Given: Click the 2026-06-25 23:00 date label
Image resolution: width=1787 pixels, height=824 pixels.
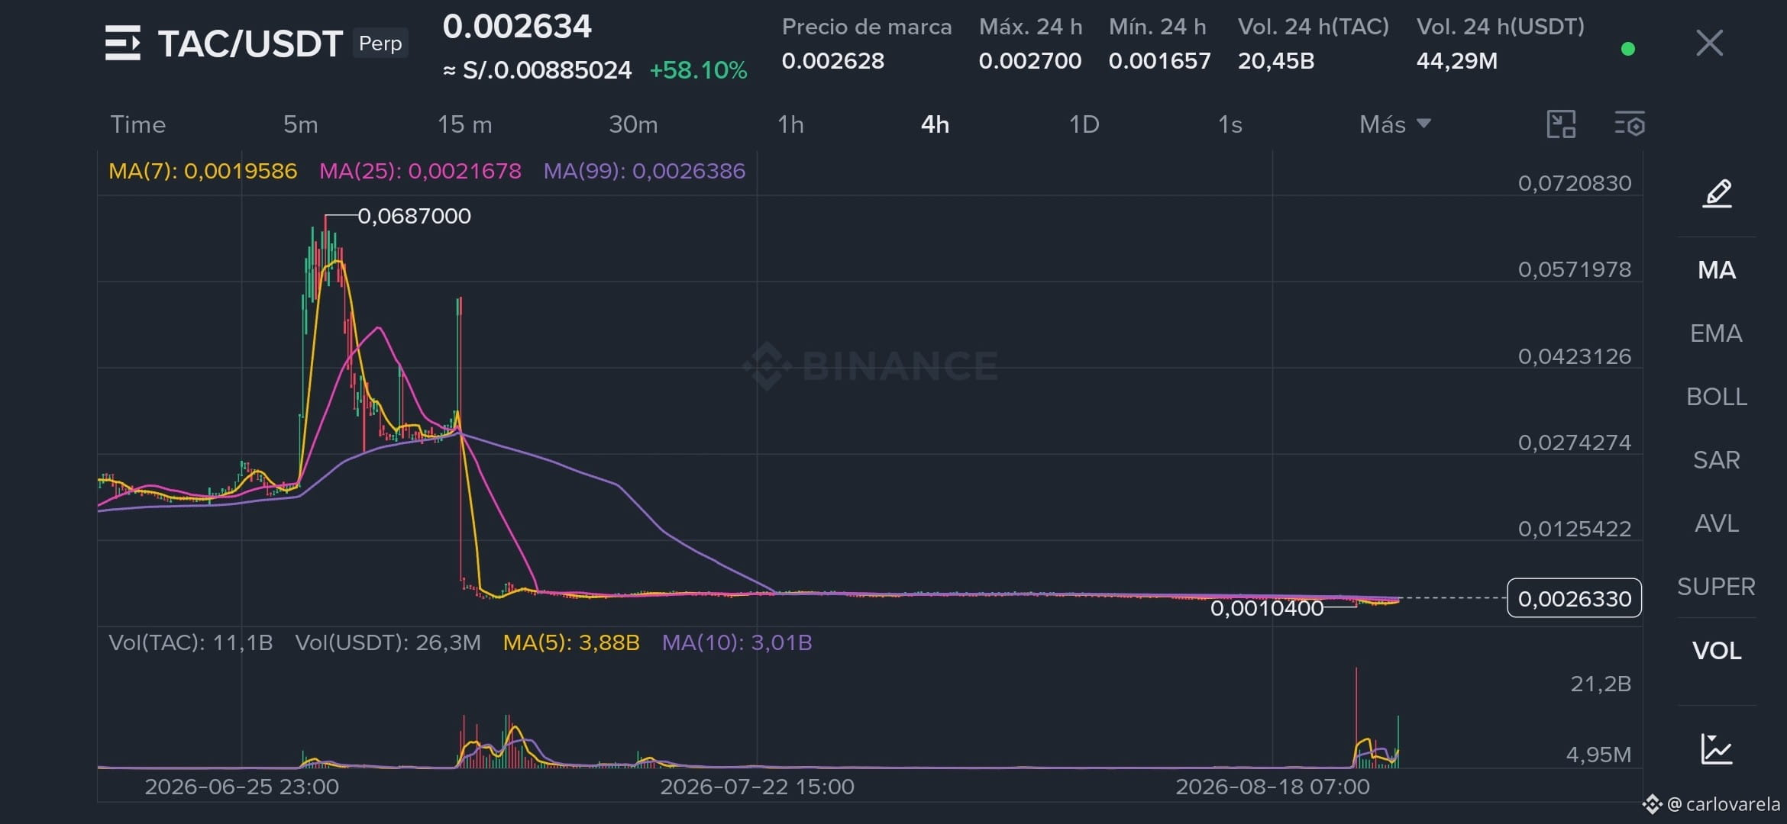Looking at the screenshot, I should point(241,787).
